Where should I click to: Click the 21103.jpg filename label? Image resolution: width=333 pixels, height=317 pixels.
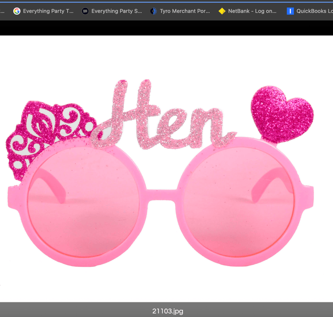point(167,311)
